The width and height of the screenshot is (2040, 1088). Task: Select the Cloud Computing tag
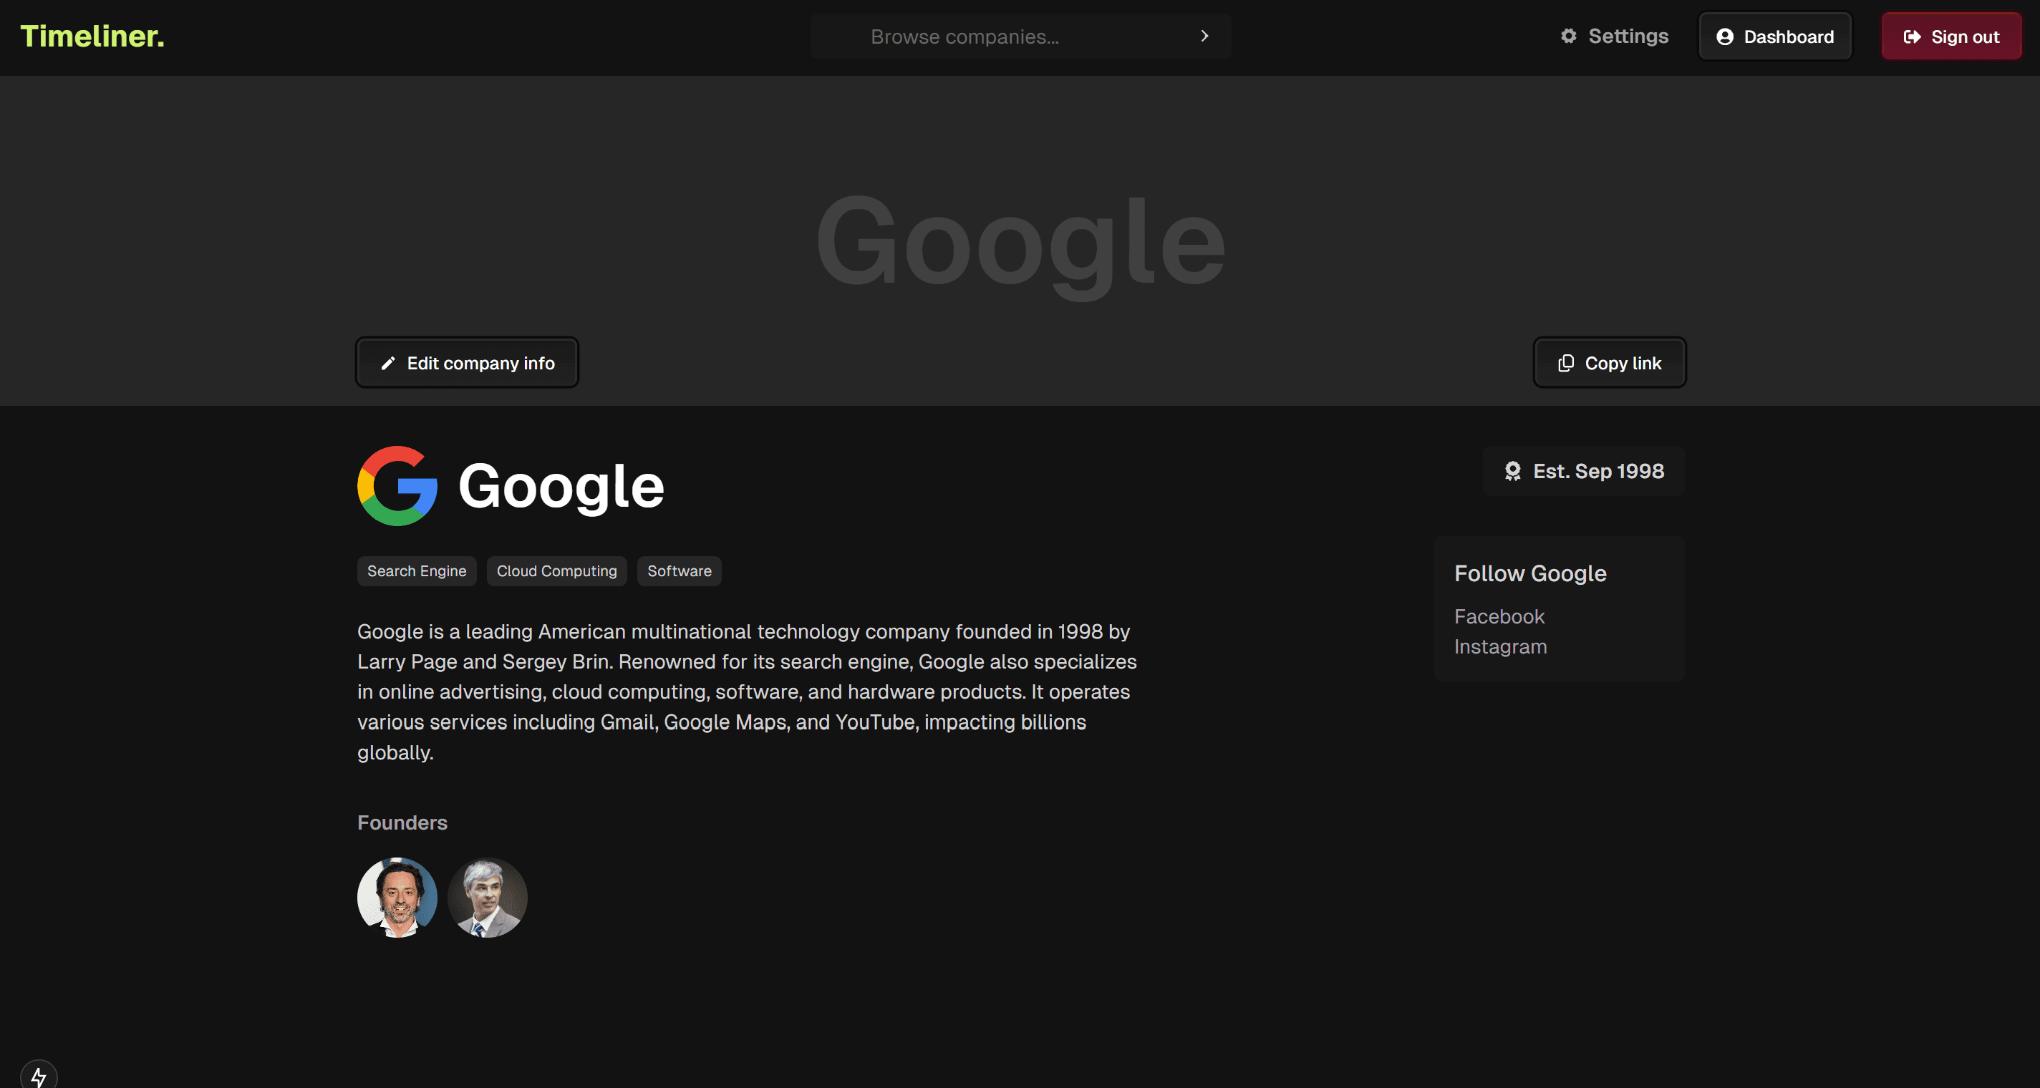pyautogui.click(x=557, y=571)
